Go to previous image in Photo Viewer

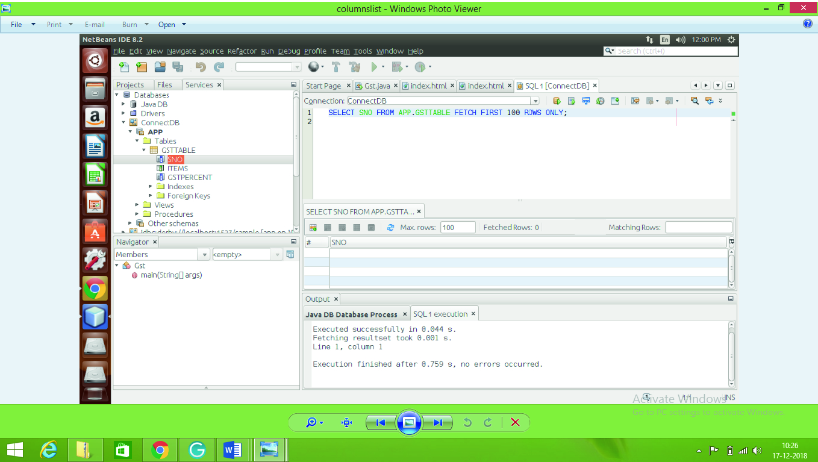coord(381,422)
